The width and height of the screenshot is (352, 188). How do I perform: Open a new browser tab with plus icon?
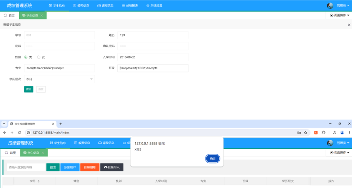click(60, 124)
